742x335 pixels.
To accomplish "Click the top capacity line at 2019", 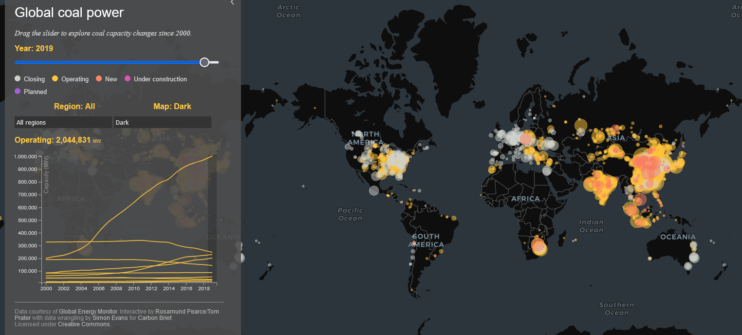I will [211, 156].
